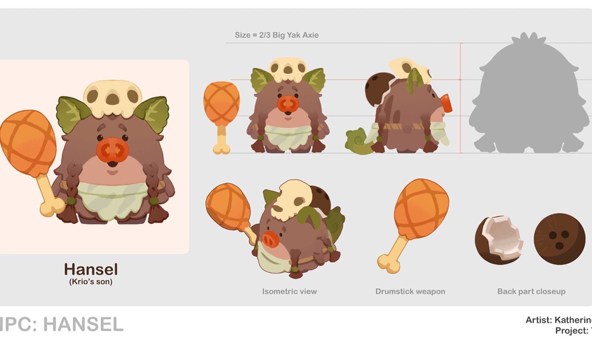Click the '(Krio's son)' subtitle text

[x=91, y=282]
